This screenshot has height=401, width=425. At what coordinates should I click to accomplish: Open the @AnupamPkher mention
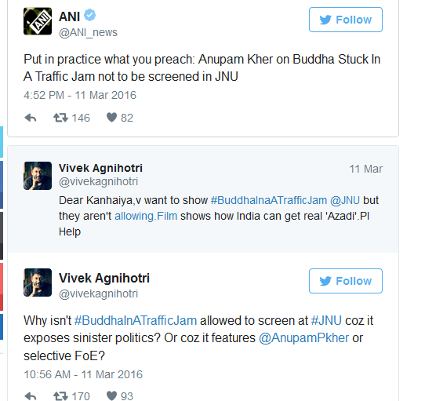[303, 338]
